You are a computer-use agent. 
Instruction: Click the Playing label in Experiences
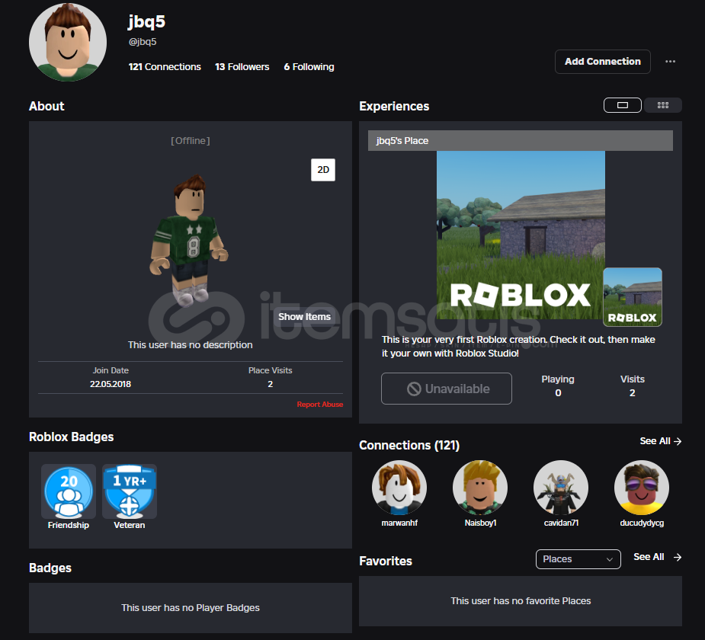click(558, 379)
